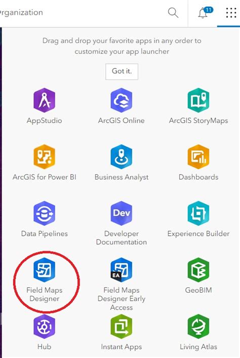Open the Data Pipelines app
The width and height of the screenshot is (240, 358).
point(44,213)
